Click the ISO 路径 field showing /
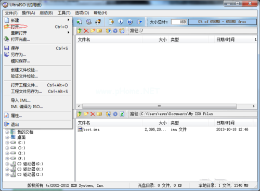The height and width of the screenshot is (191, 260). pyautogui.click(x=199, y=31)
